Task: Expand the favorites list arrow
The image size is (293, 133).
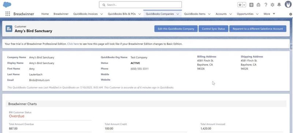Action: click(x=244, y=5)
